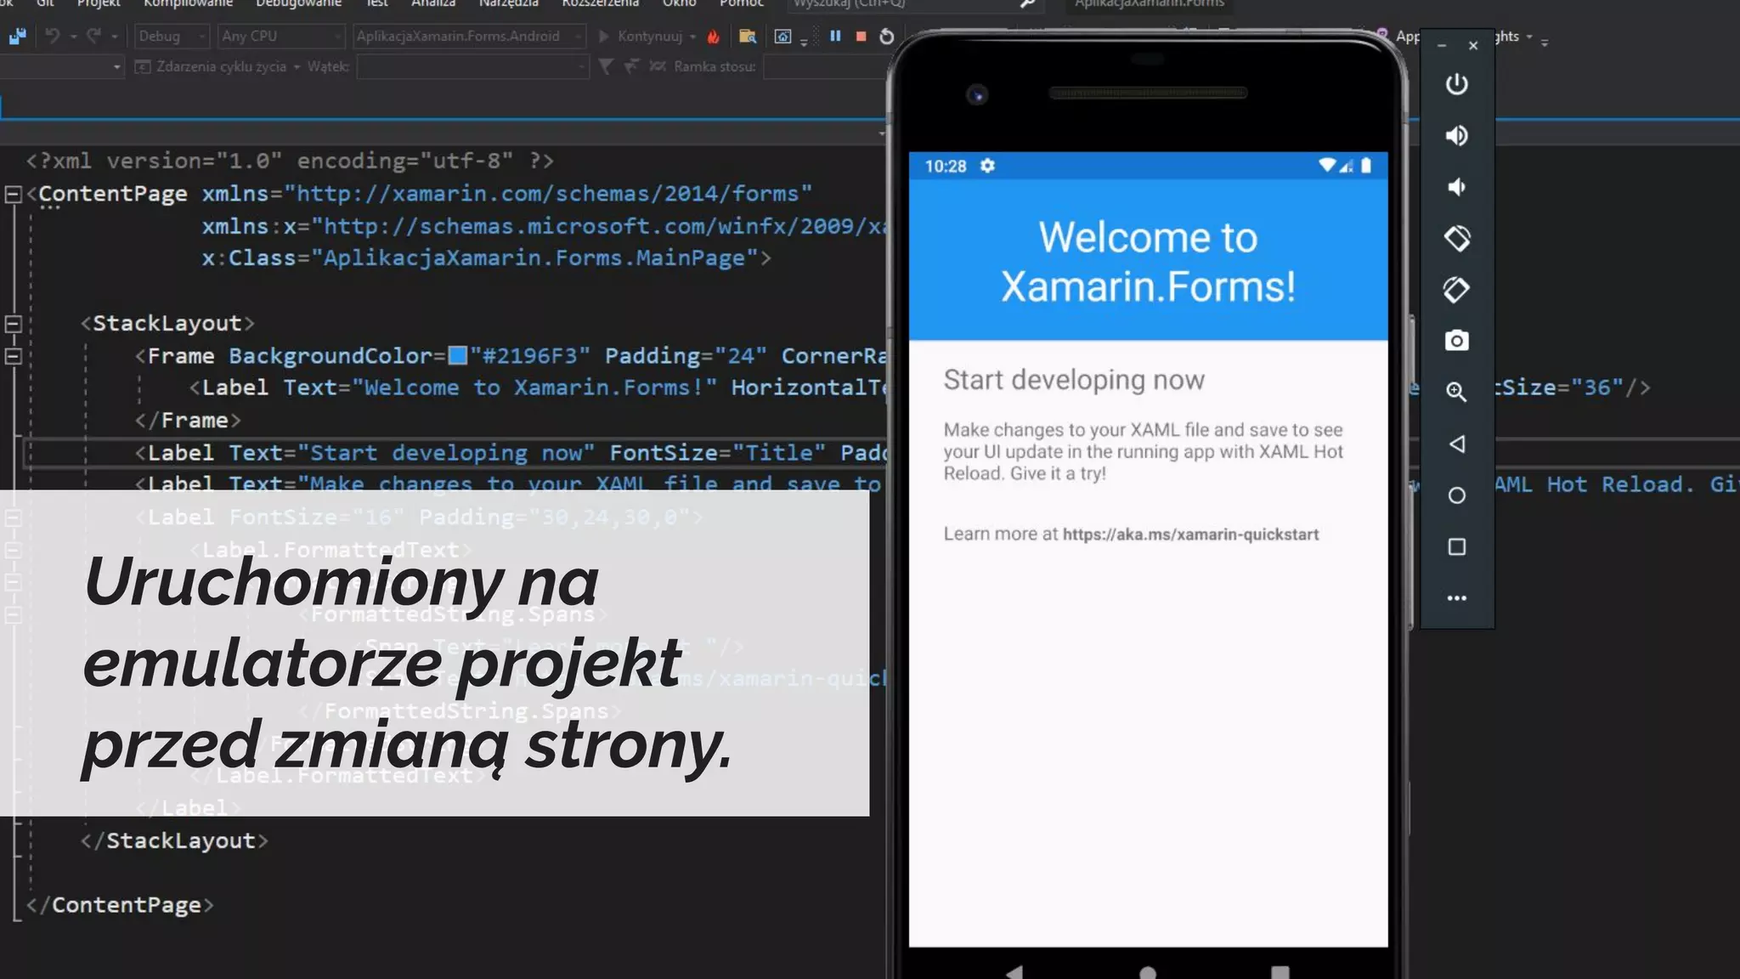
Task: Click the blue Welcome to Xamarin.Forms! banner
Action: click(1148, 259)
